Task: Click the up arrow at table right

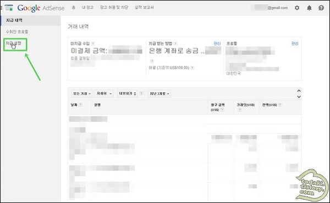Action: tap(299, 91)
